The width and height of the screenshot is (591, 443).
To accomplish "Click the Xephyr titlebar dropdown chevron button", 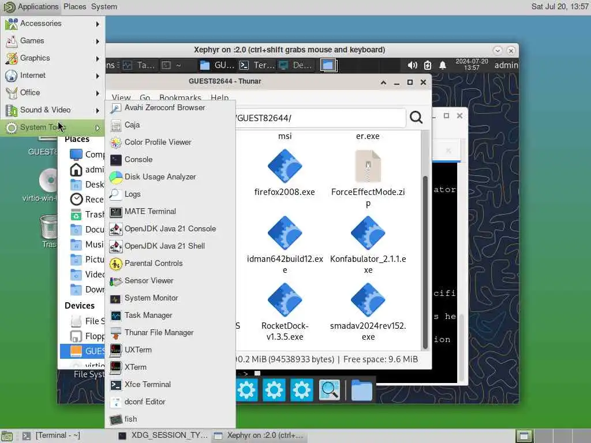I will [x=498, y=51].
